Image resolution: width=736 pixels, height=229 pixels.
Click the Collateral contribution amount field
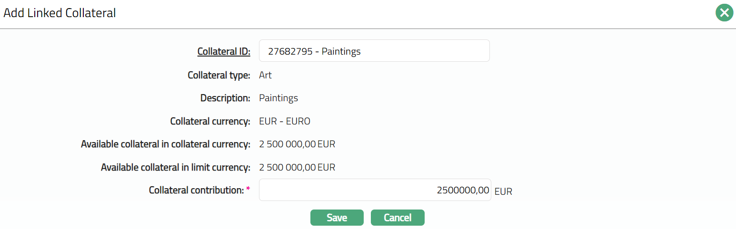pyautogui.click(x=375, y=190)
